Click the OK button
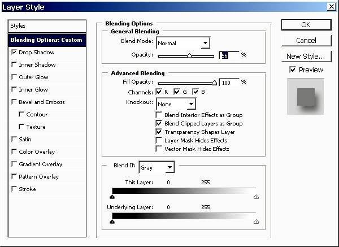Screen dimensions: 339x247 point(306,24)
